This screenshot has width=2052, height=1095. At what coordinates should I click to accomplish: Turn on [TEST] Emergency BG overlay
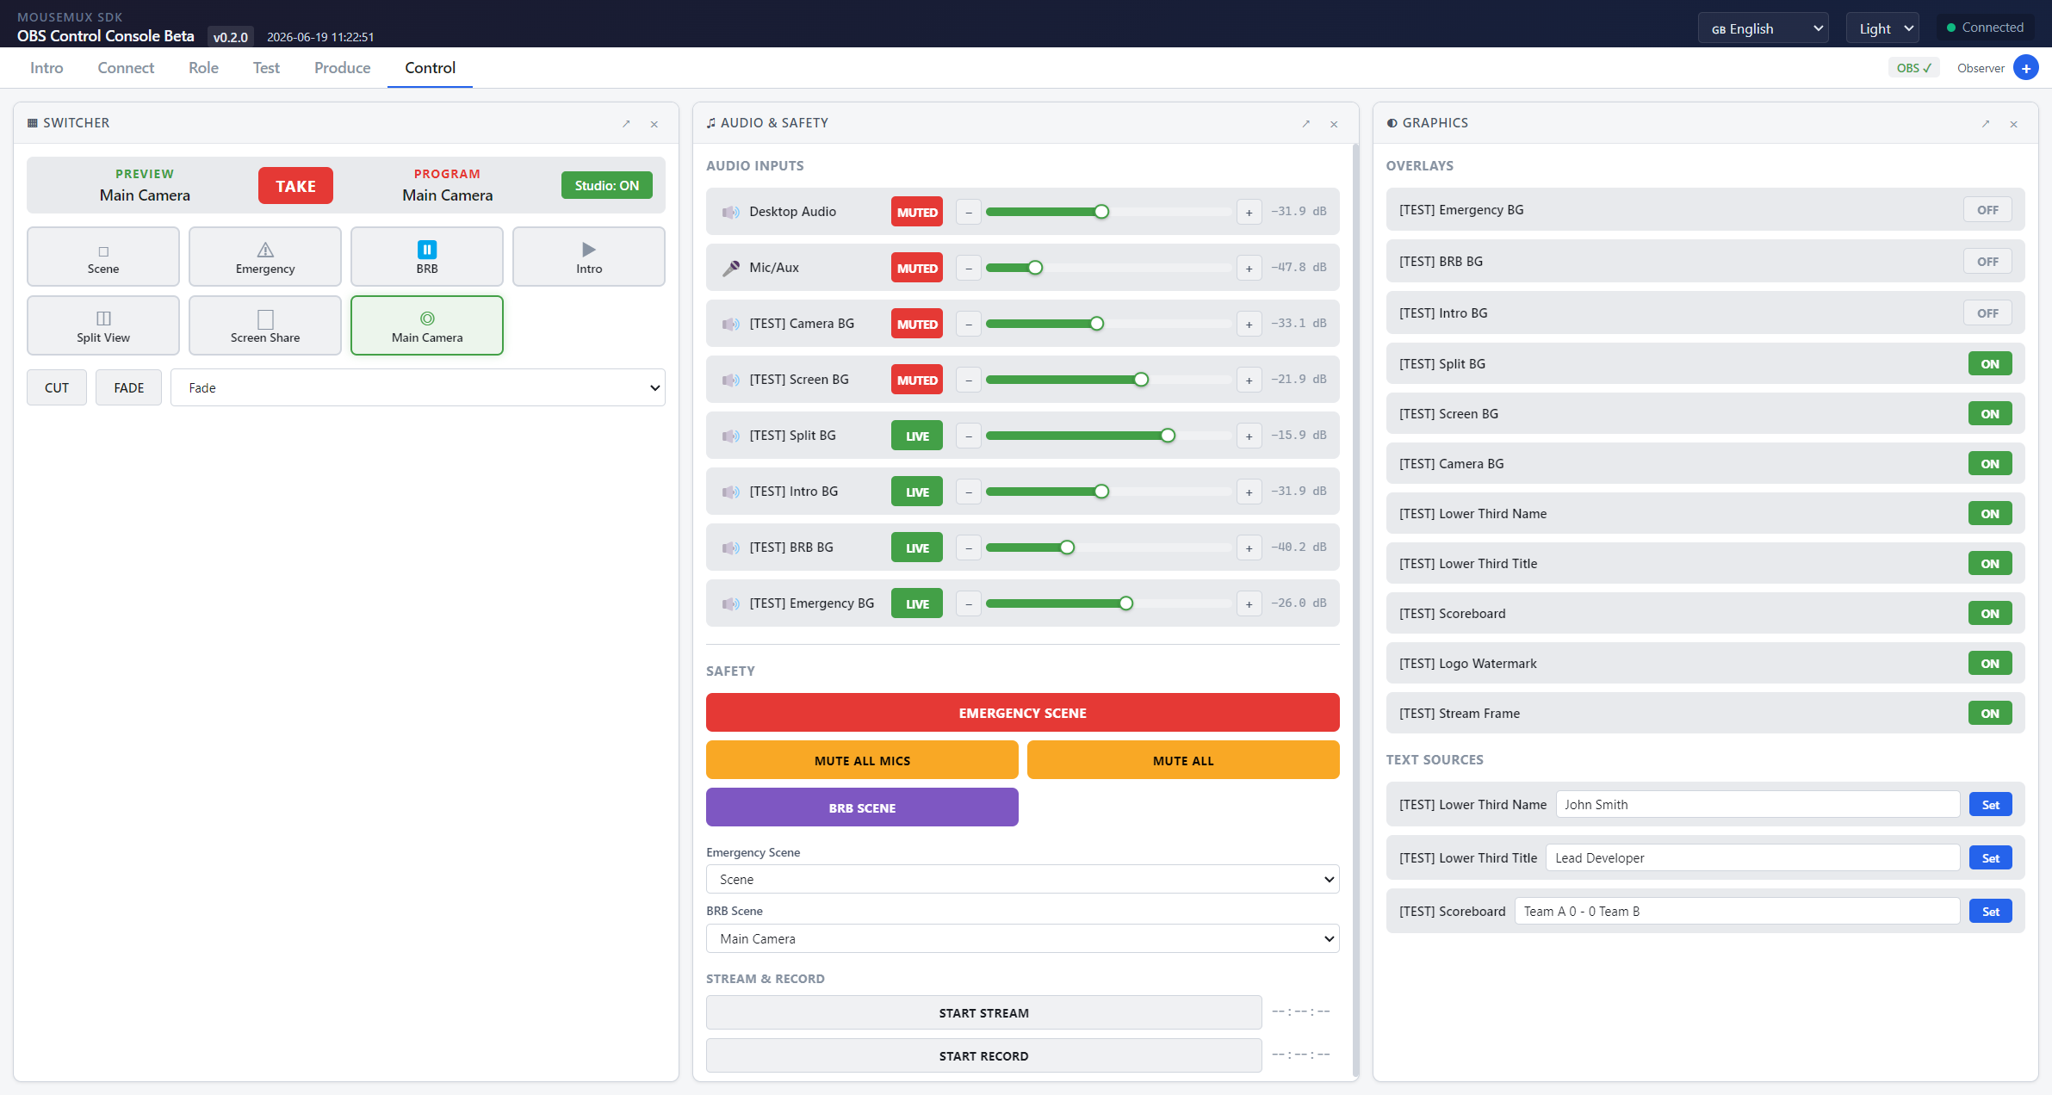click(1987, 210)
